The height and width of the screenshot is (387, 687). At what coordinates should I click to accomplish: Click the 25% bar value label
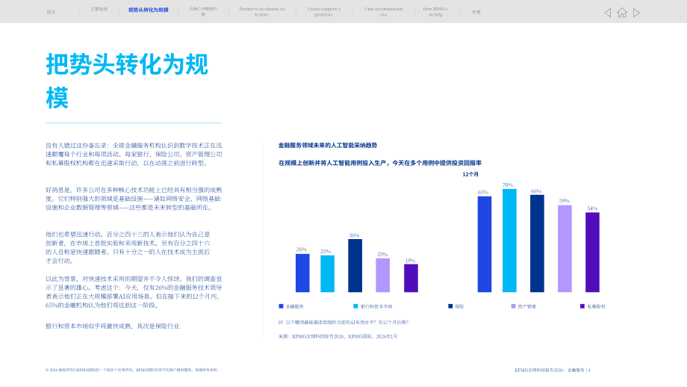[326, 251]
